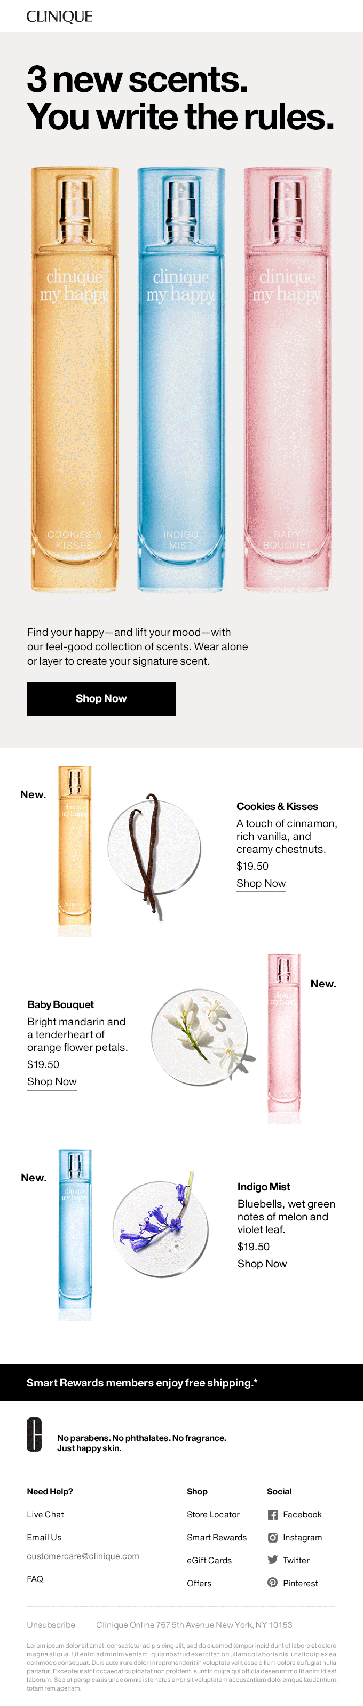Click the Clinique C logo badge
363x1706 pixels.
click(34, 1435)
